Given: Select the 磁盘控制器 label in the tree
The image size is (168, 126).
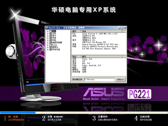Looking at the screenshot, I should tap(57, 43).
